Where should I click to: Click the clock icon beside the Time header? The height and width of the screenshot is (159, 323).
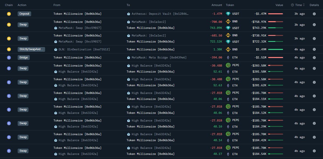293,5
